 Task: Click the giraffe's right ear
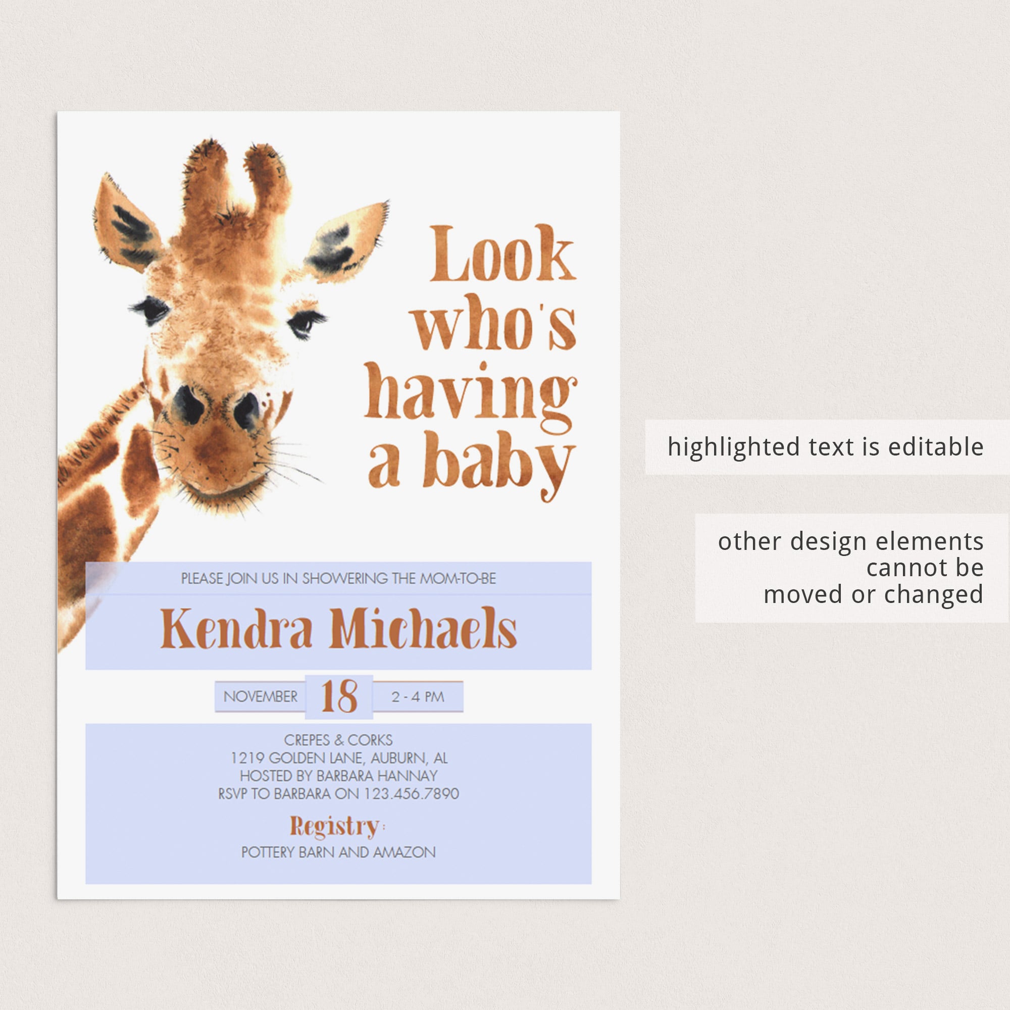tap(346, 241)
